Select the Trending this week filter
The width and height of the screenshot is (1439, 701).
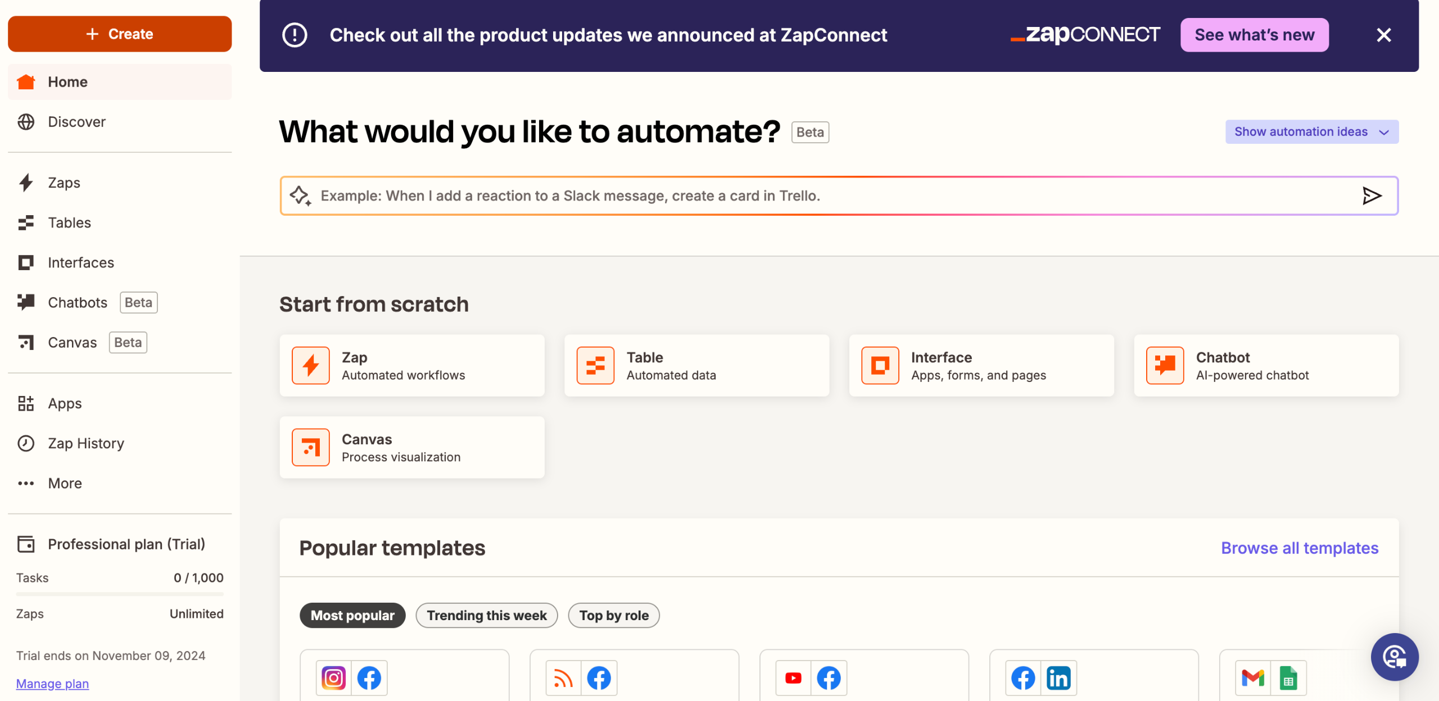click(486, 615)
